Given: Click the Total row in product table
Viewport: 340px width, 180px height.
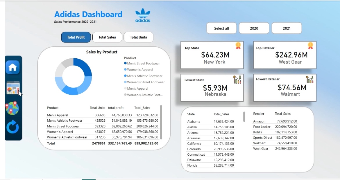Looking at the screenshot, I should click(x=102, y=143).
